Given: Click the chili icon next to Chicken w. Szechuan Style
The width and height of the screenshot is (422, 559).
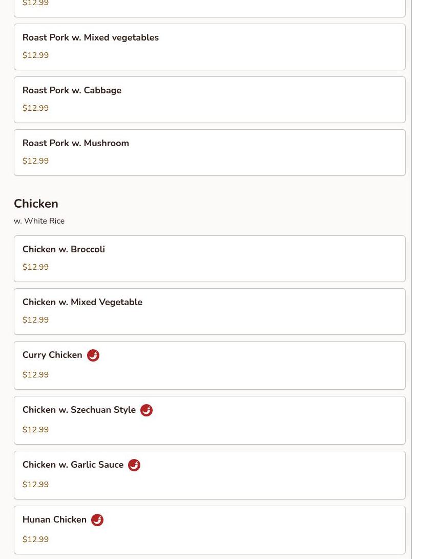Looking at the screenshot, I should coord(146,410).
